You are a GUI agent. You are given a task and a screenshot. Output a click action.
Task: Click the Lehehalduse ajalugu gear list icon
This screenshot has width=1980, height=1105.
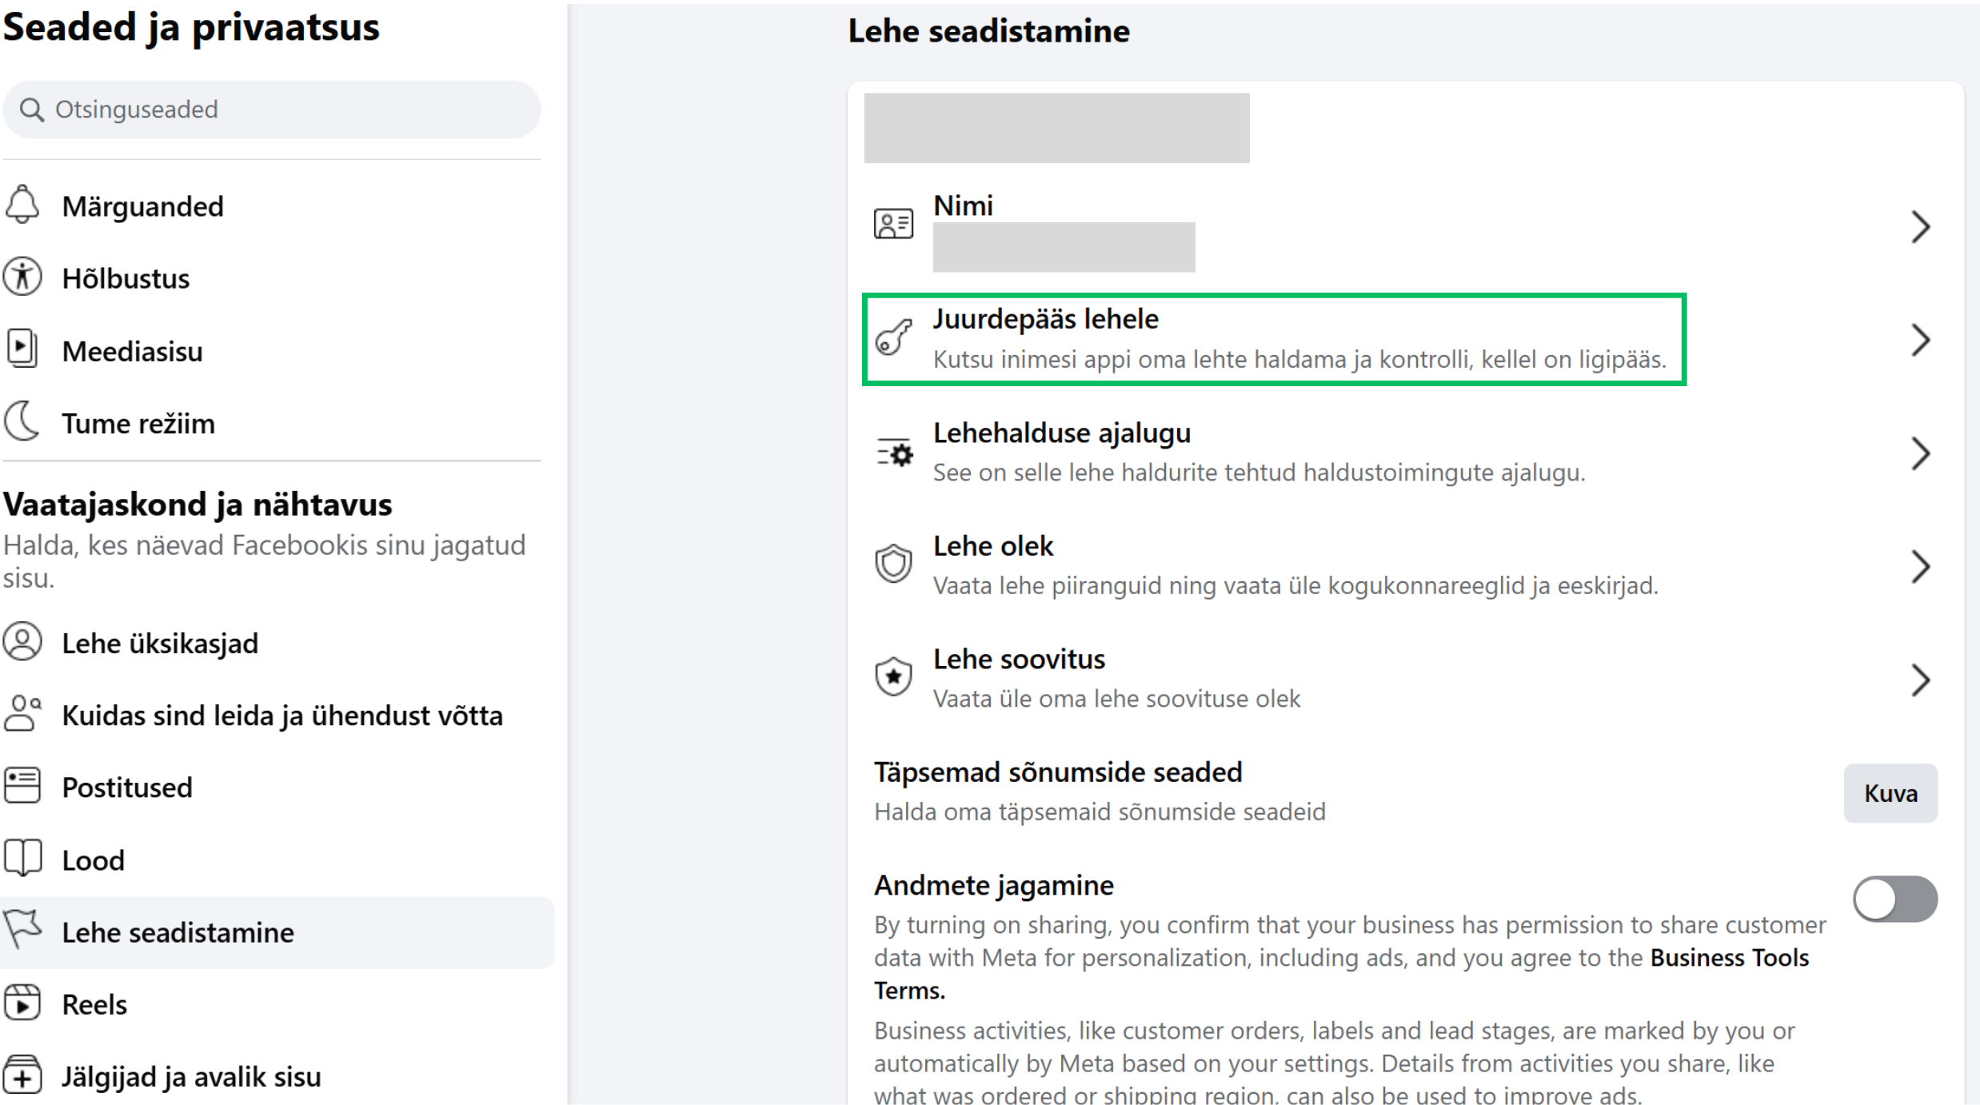tap(893, 453)
